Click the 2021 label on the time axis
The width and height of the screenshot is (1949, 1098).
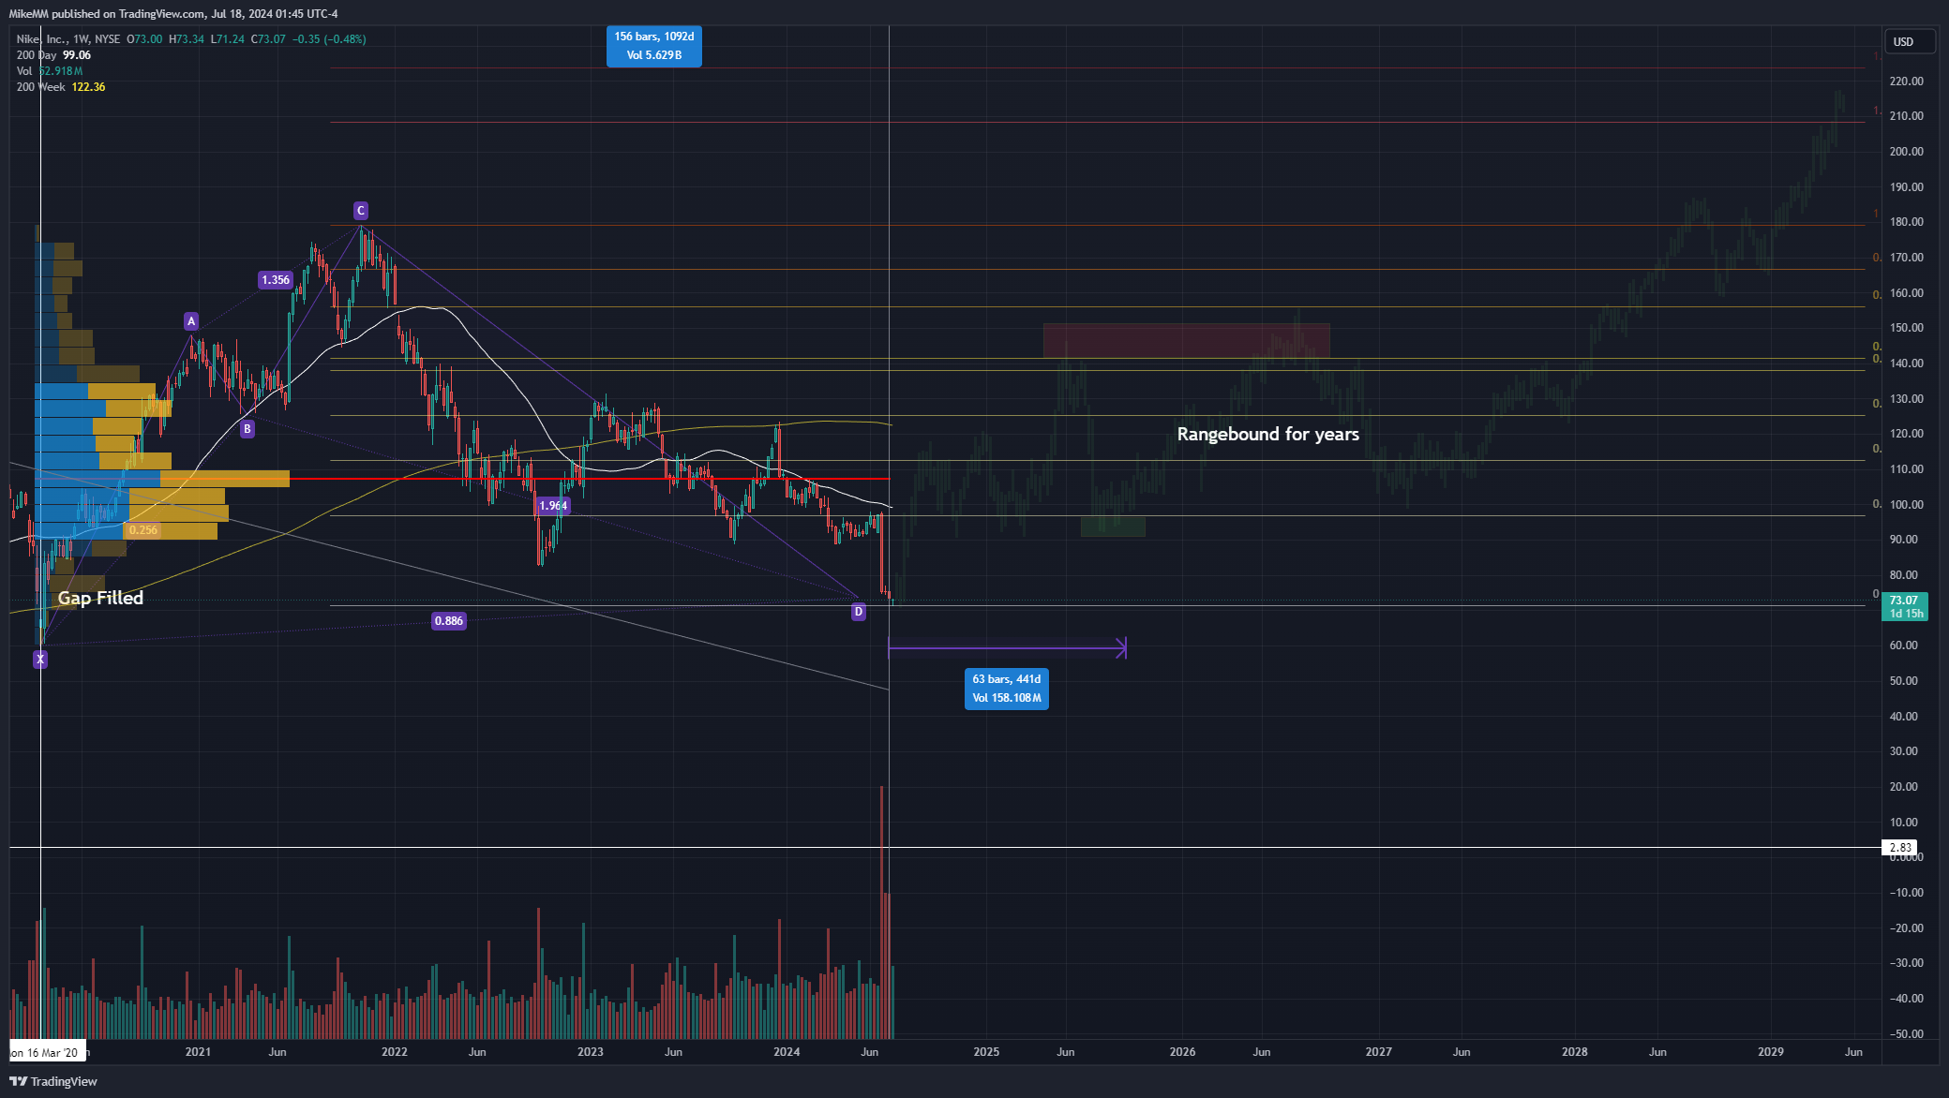(198, 1052)
